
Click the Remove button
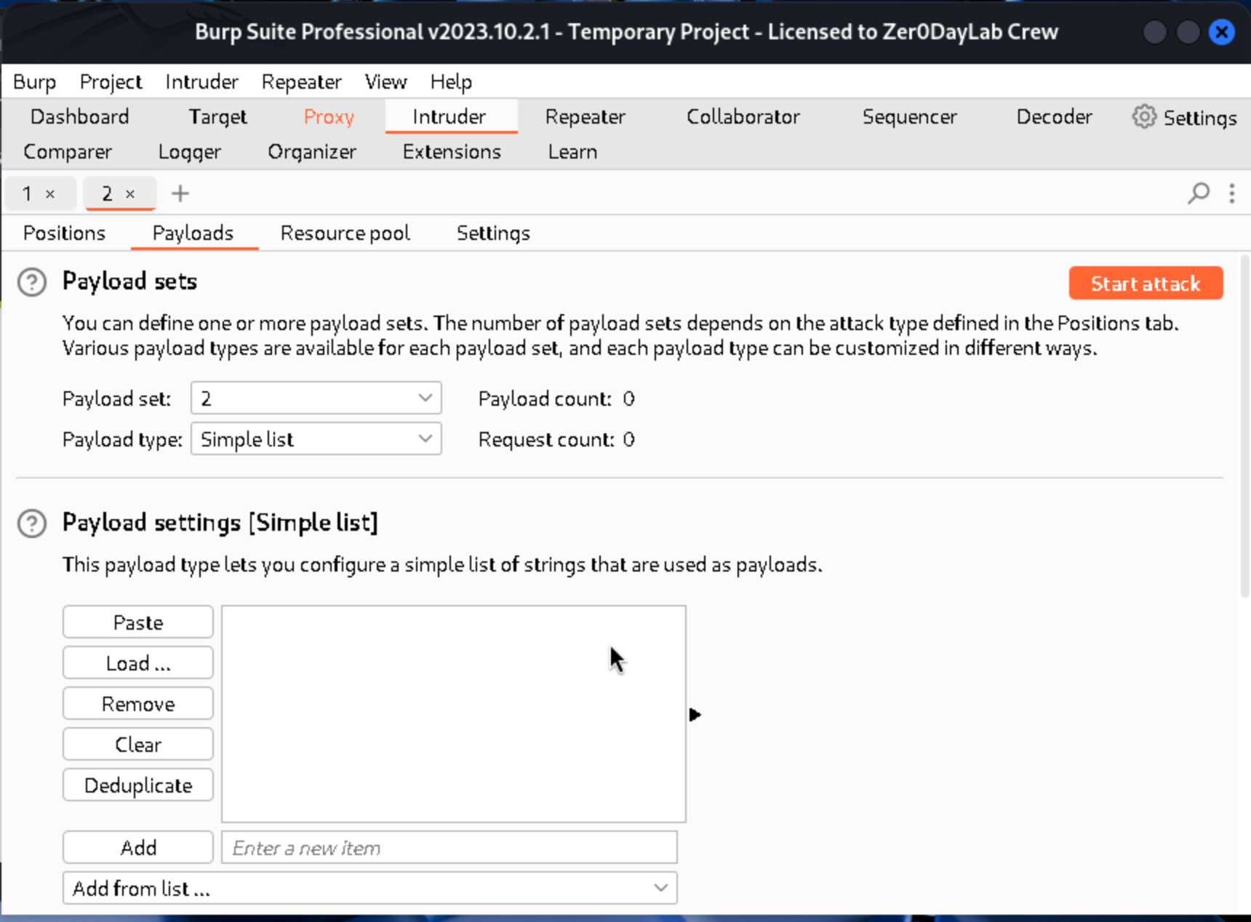click(138, 704)
